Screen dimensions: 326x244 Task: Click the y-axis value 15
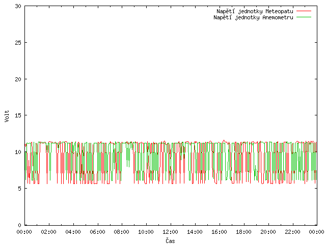18,115
